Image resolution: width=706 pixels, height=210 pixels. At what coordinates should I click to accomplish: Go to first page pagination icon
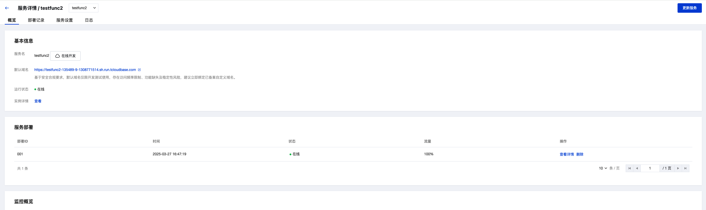pos(630,168)
